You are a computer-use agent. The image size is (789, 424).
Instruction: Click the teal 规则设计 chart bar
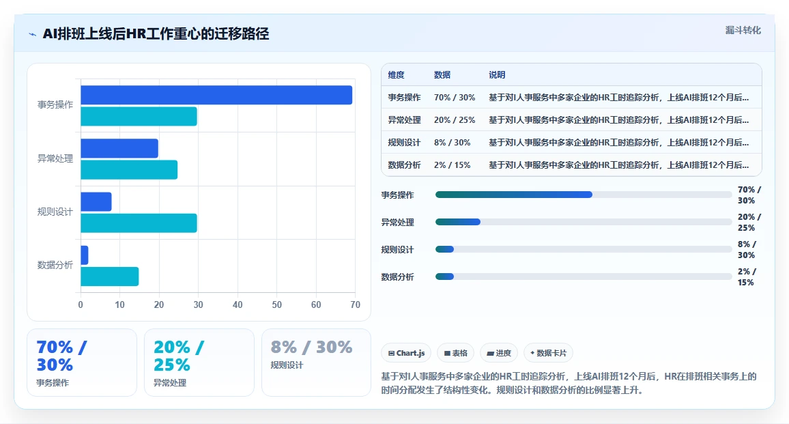pyautogui.click(x=139, y=223)
